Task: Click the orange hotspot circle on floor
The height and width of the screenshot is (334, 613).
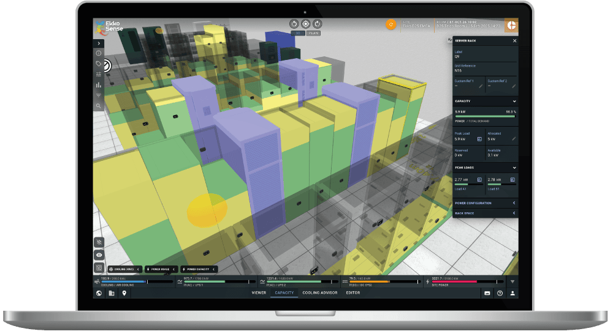Action: (x=207, y=210)
